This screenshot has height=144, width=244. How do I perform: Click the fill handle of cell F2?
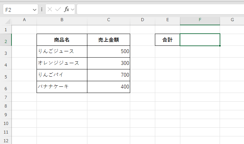pyautogui.click(x=220, y=45)
